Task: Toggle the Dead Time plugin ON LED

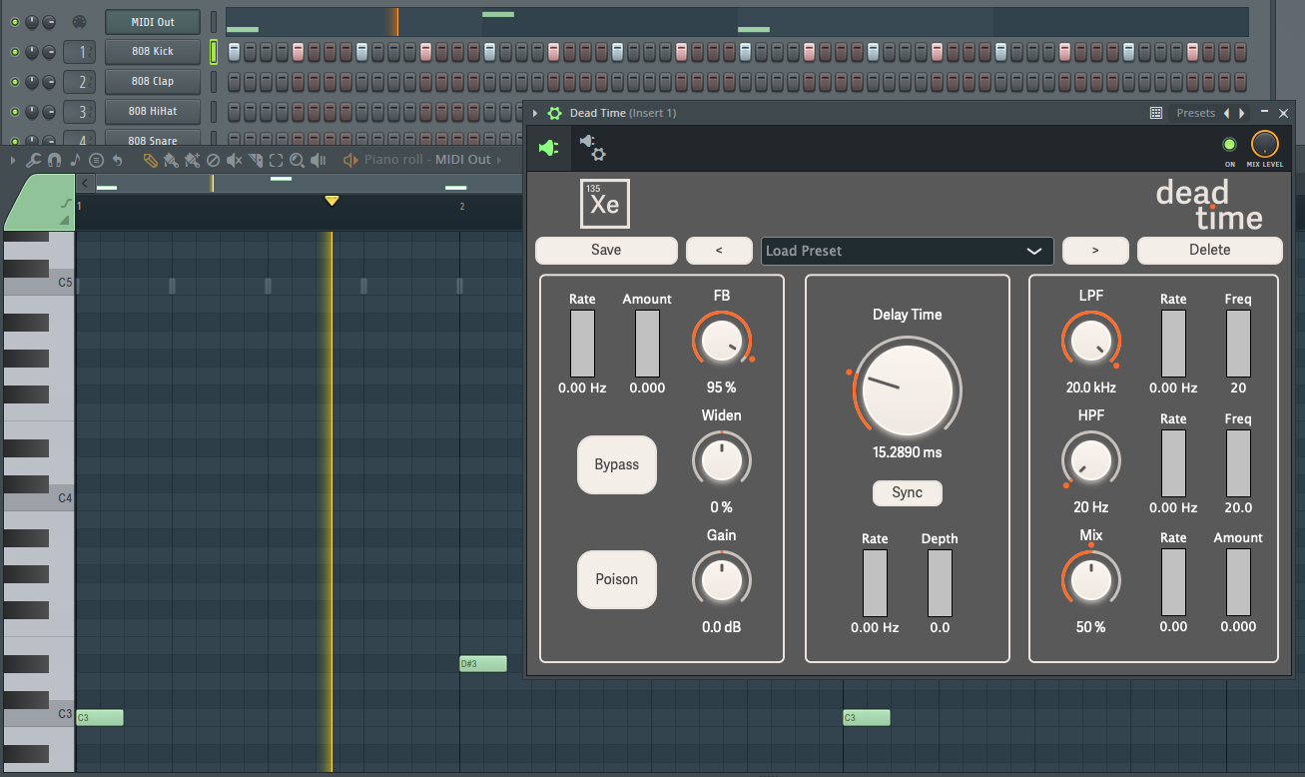Action: (1229, 145)
